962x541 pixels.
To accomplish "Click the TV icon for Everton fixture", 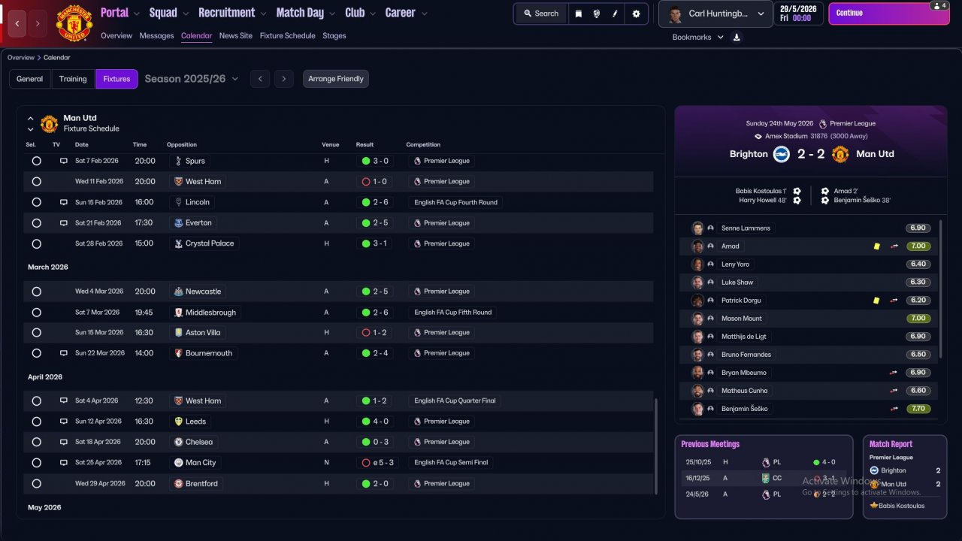I will click(x=64, y=223).
